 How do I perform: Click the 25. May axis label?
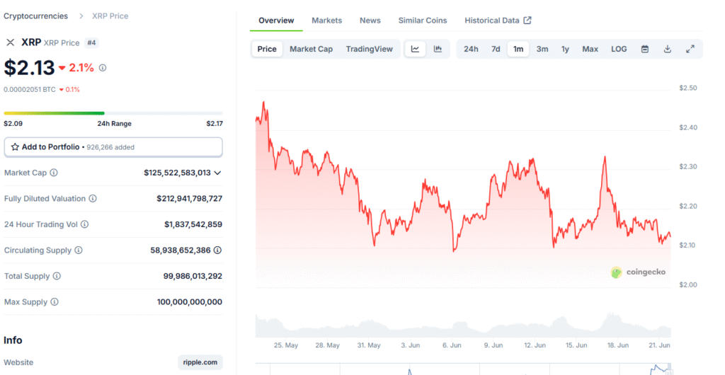[x=286, y=345]
